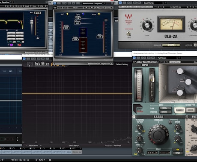Select Thresh value handle in Renaissance Compressor
The image size is (197, 163).
66,28
